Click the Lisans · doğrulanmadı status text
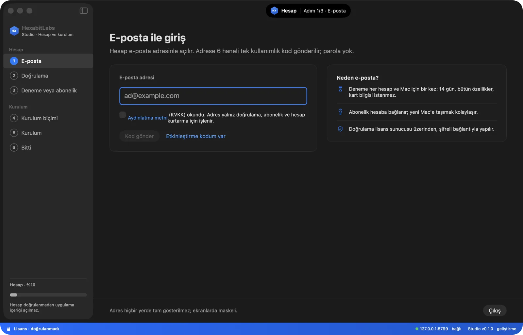Screen dimensions: 523x335 36,329
